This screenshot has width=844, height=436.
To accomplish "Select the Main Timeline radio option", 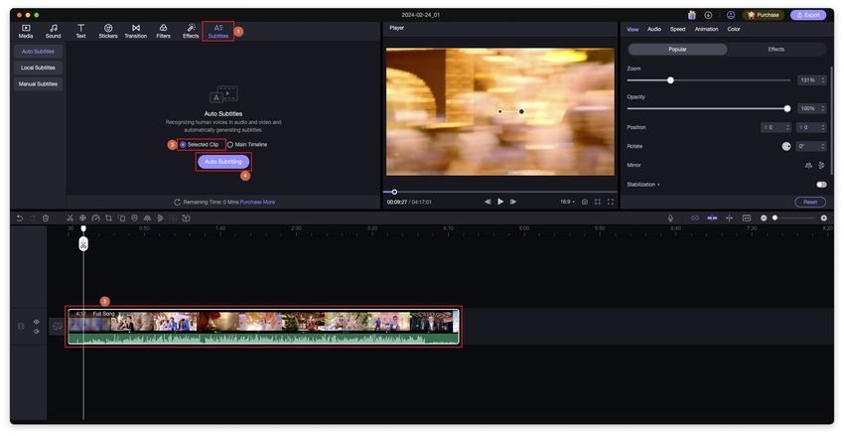I will click(x=230, y=145).
